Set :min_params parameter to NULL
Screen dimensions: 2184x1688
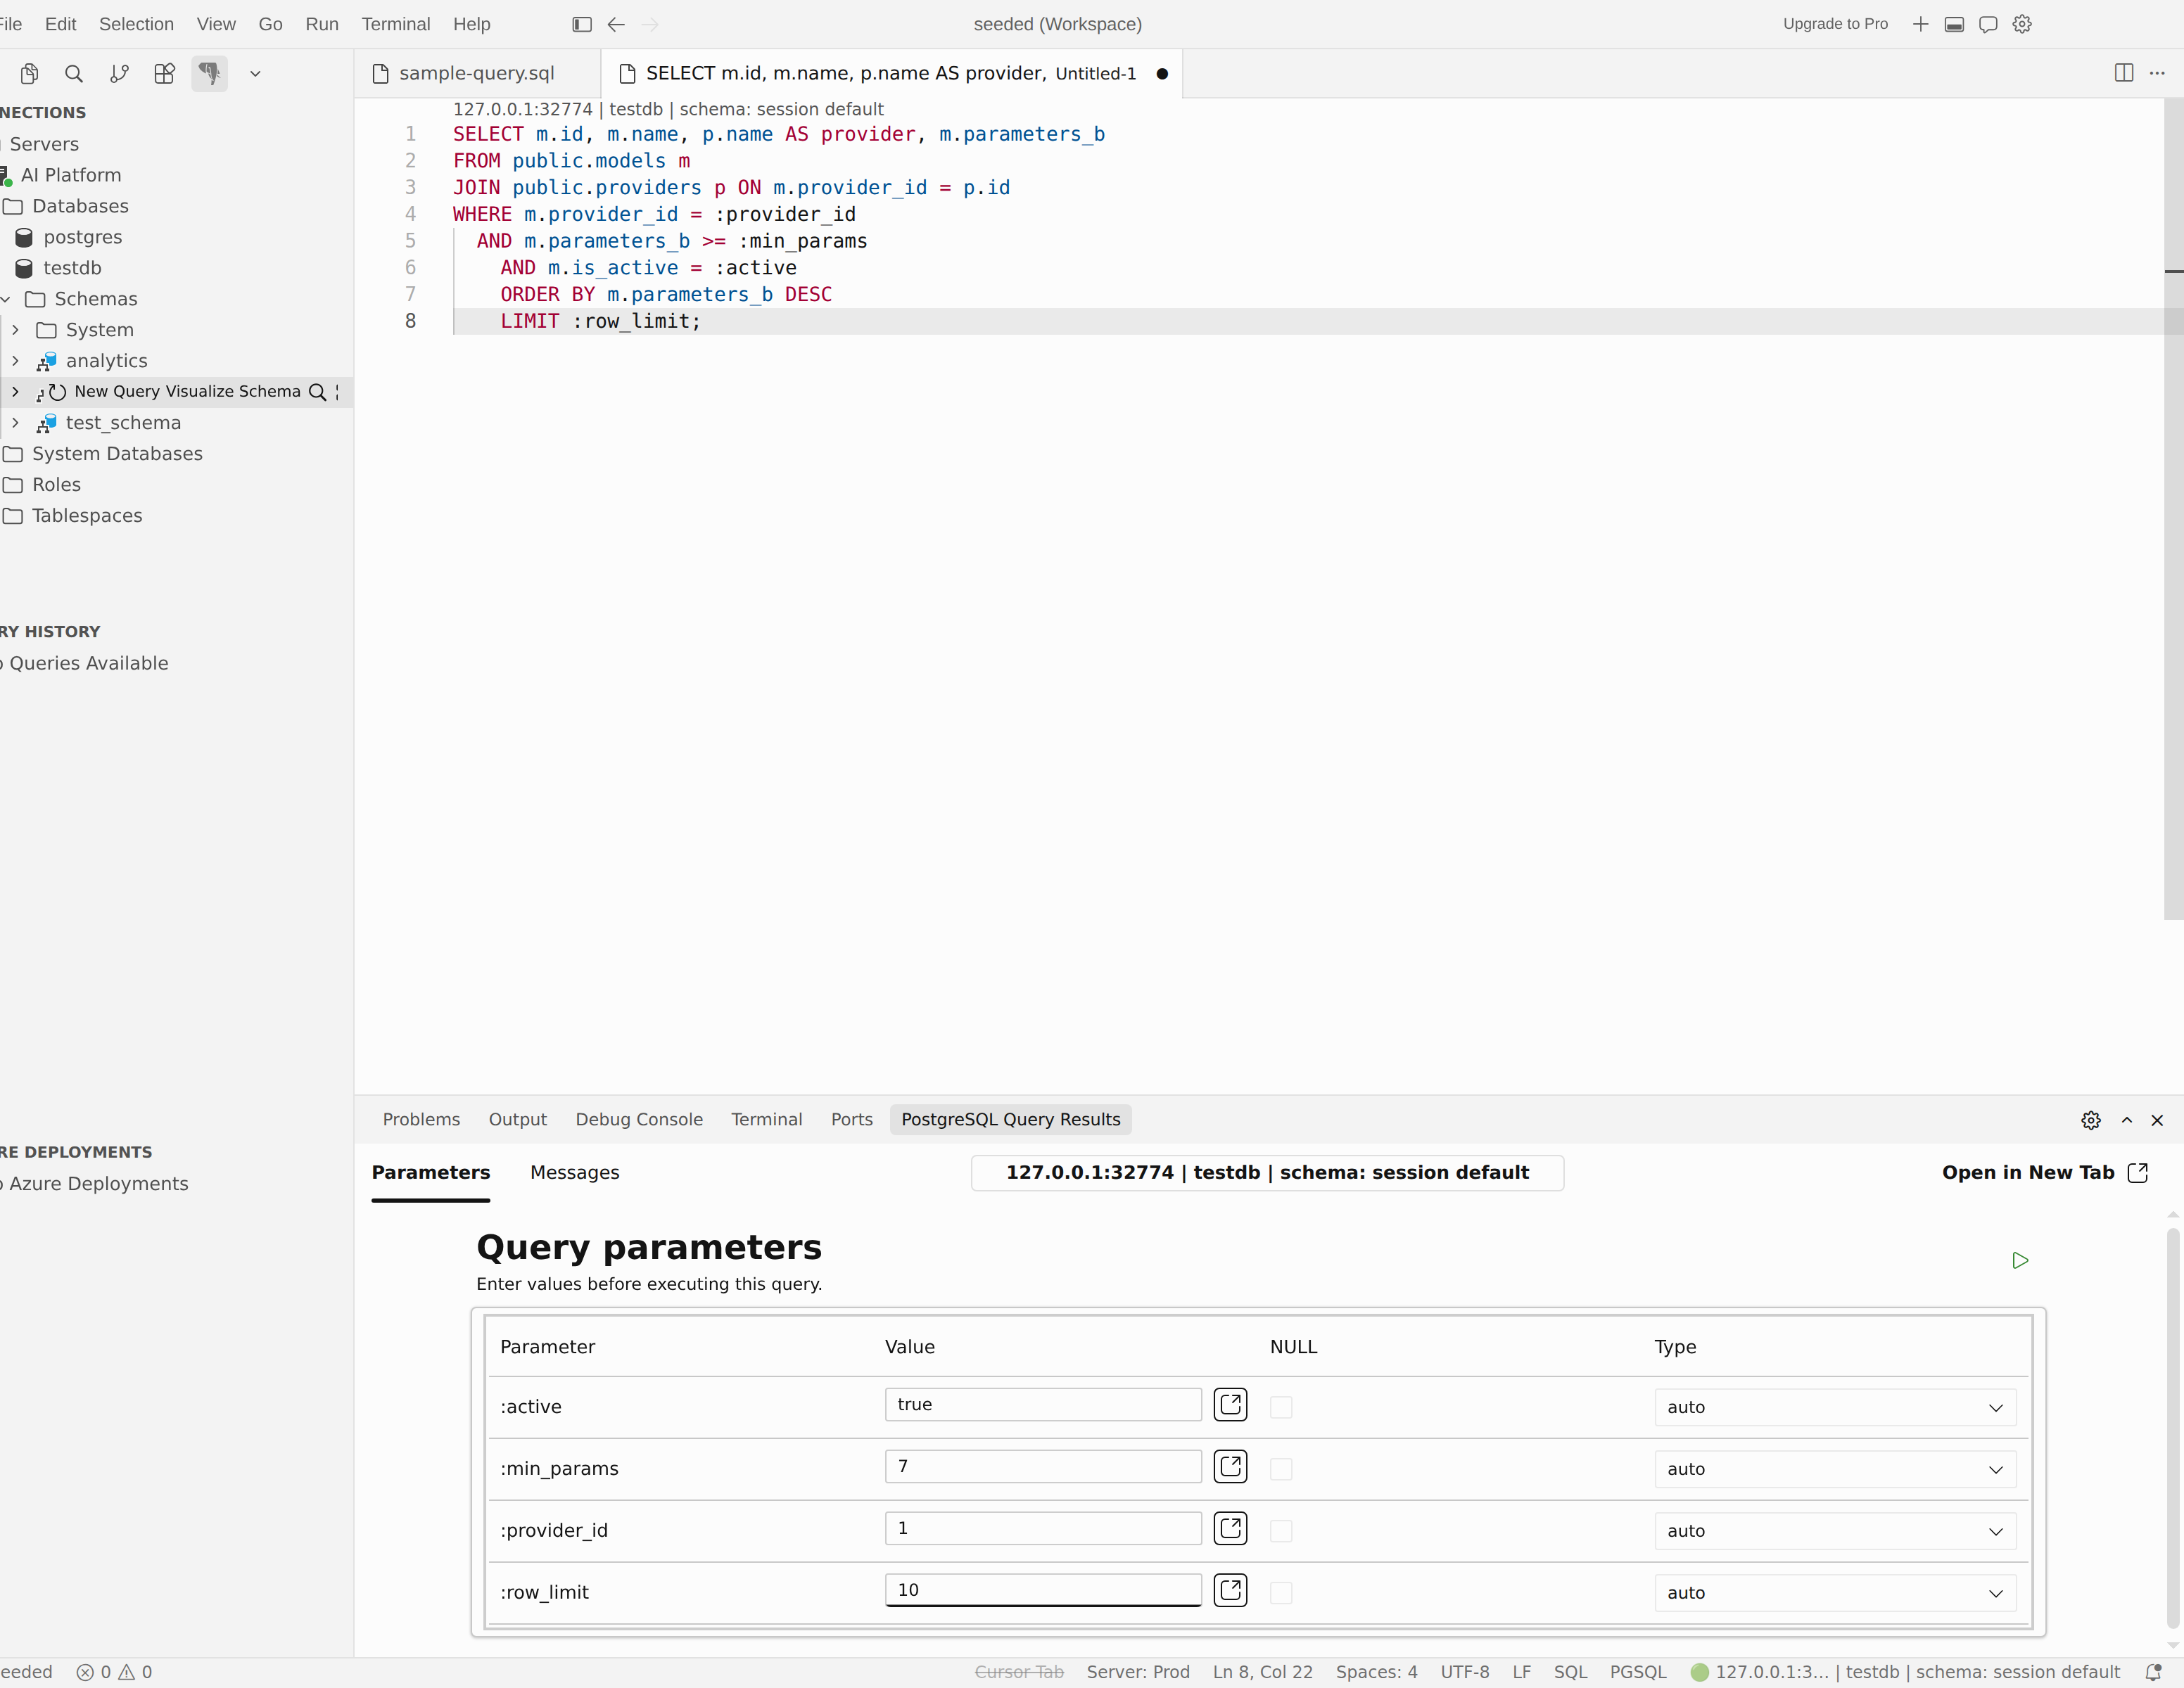(x=1281, y=1469)
